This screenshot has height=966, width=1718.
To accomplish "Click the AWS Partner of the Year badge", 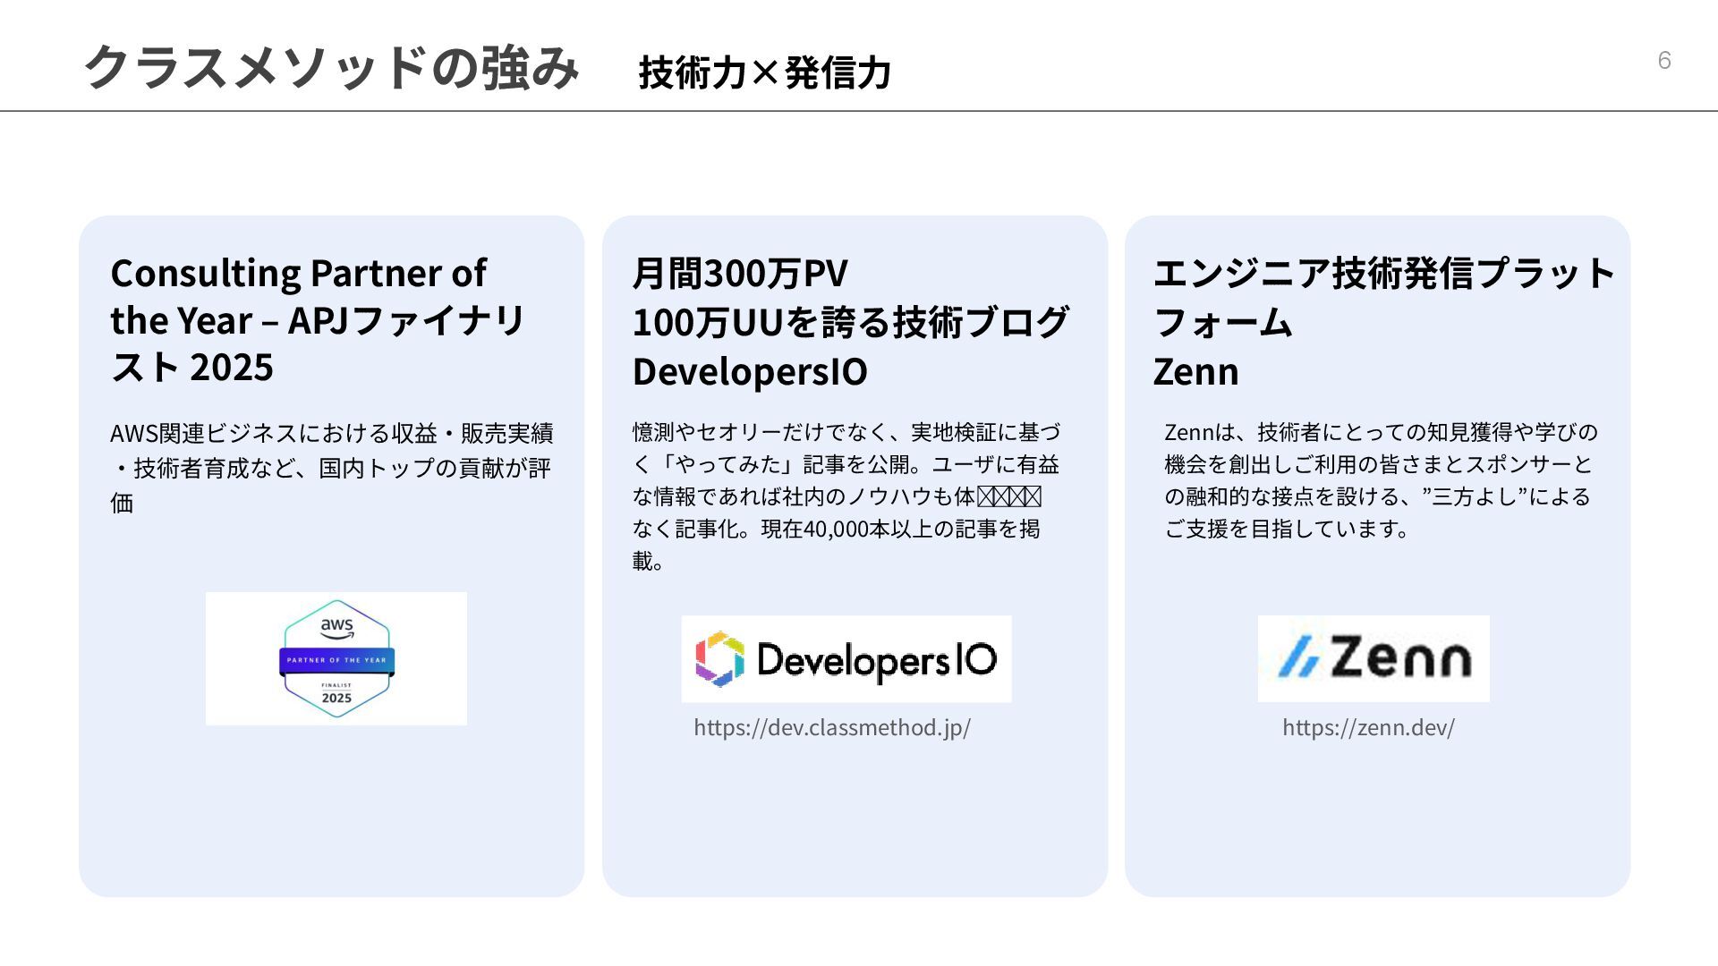I will click(x=336, y=658).
